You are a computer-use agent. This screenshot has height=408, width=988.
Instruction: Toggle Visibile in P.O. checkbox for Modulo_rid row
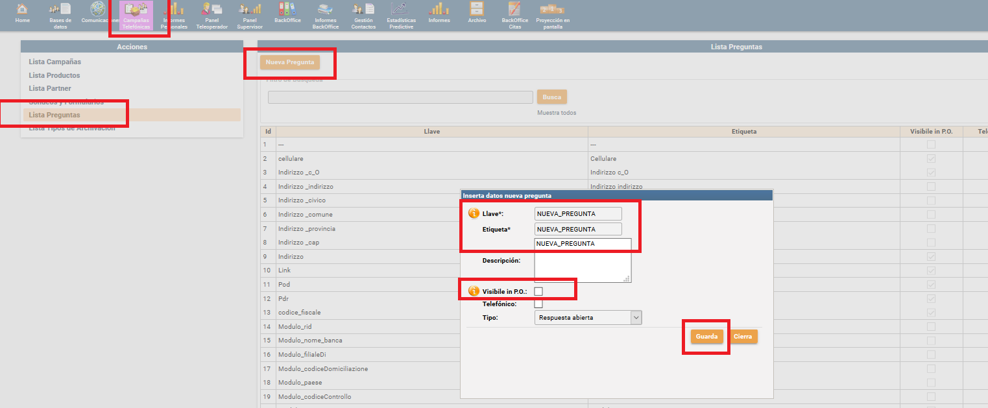pyautogui.click(x=931, y=326)
